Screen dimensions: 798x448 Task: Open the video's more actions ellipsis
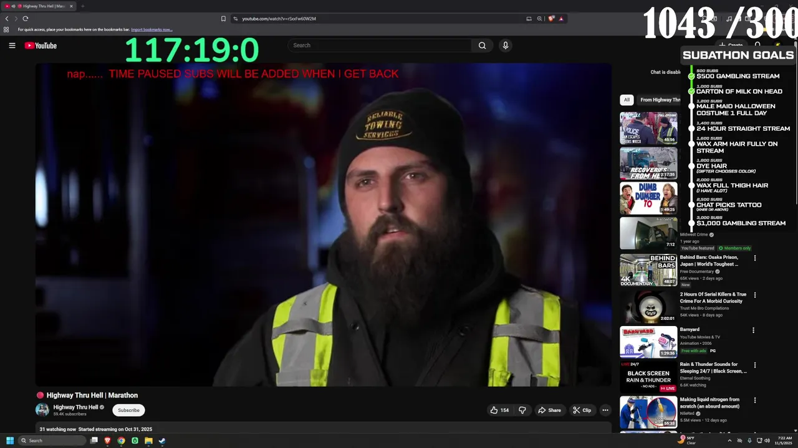(x=605, y=410)
